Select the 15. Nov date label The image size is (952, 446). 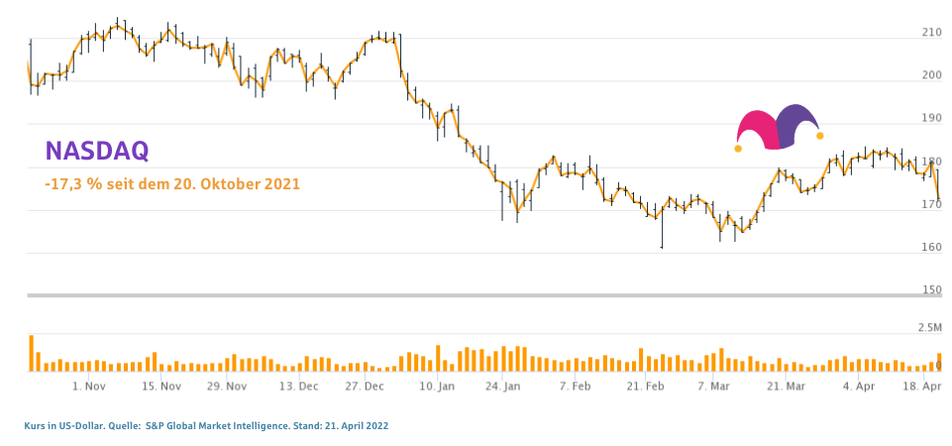point(162,386)
